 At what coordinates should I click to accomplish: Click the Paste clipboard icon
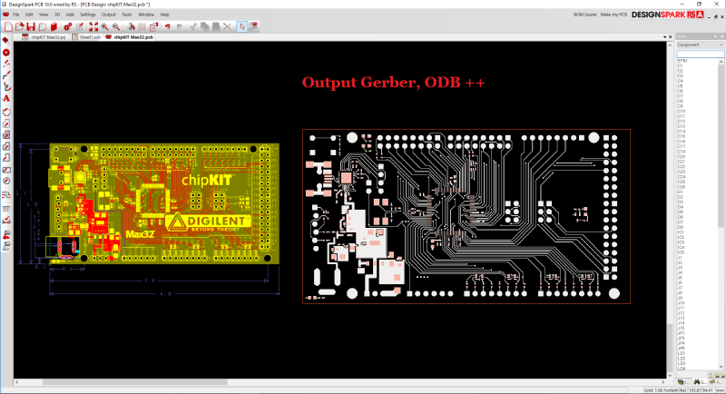point(216,27)
